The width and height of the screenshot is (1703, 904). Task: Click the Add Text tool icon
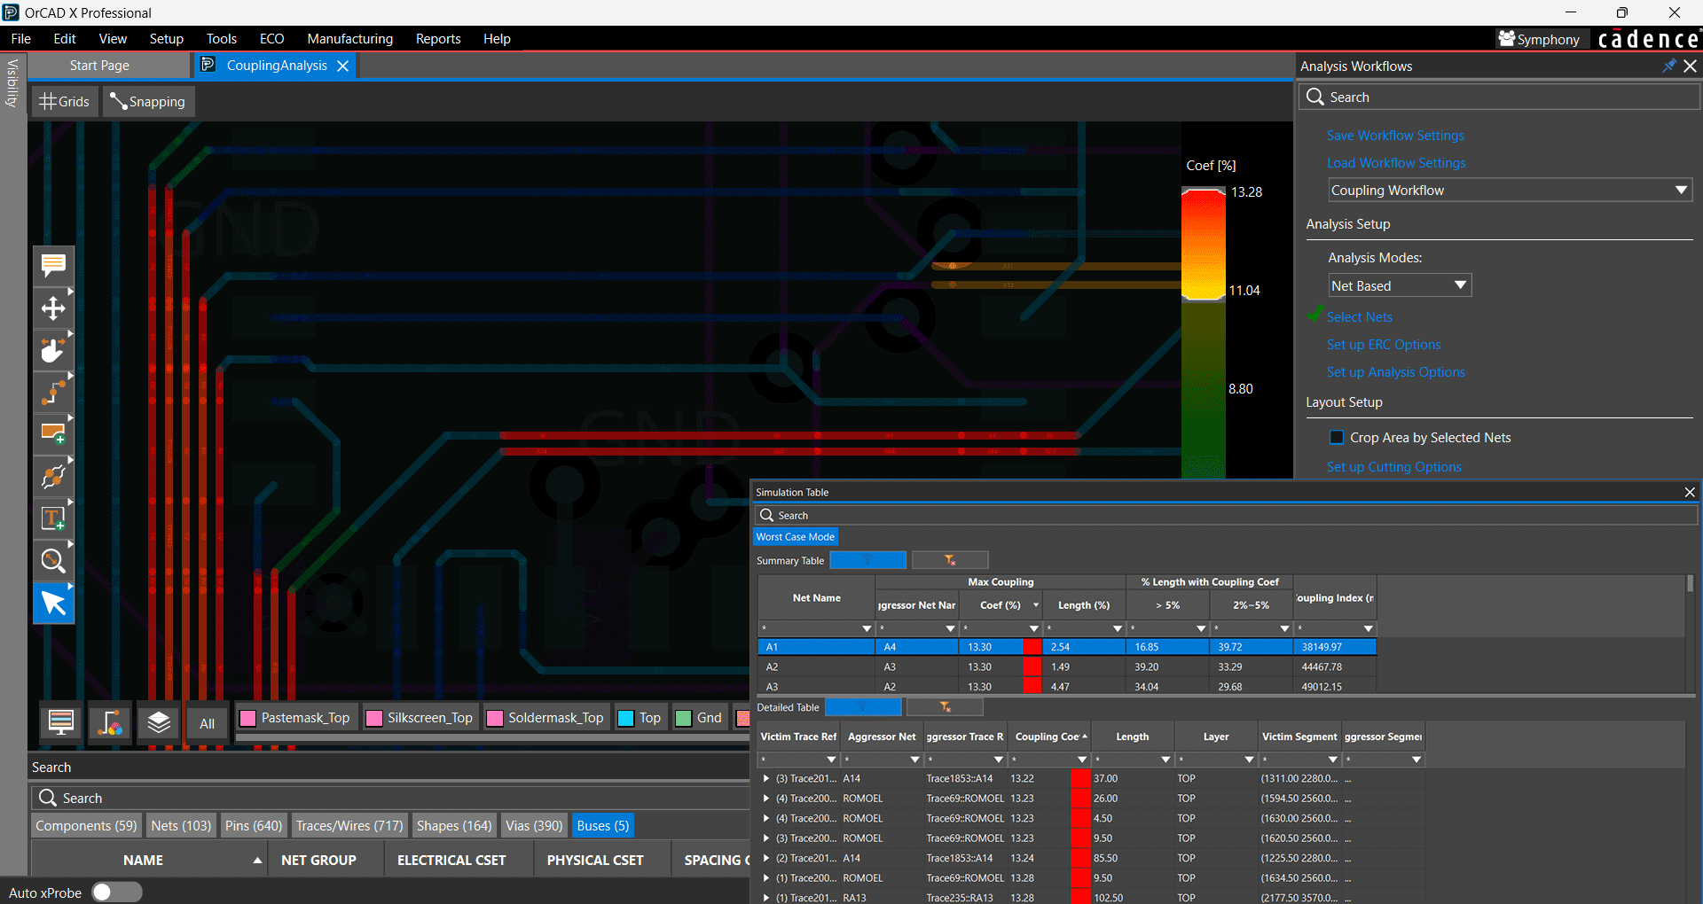point(53,518)
